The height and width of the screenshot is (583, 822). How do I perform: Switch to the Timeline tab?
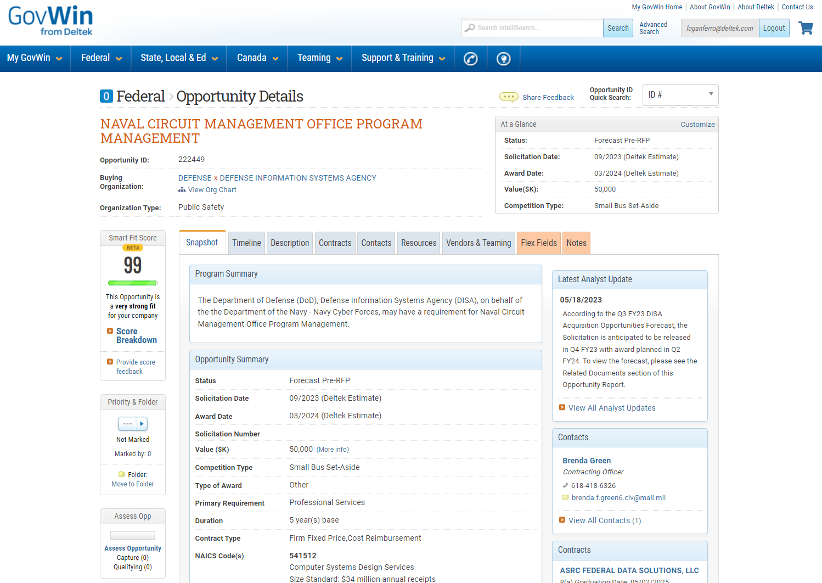[x=246, y=243]
